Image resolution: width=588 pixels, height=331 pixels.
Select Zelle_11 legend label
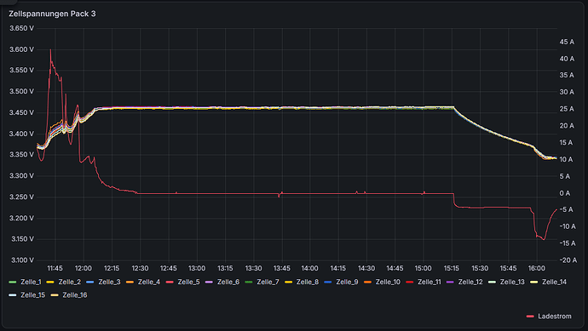(429, 282)
